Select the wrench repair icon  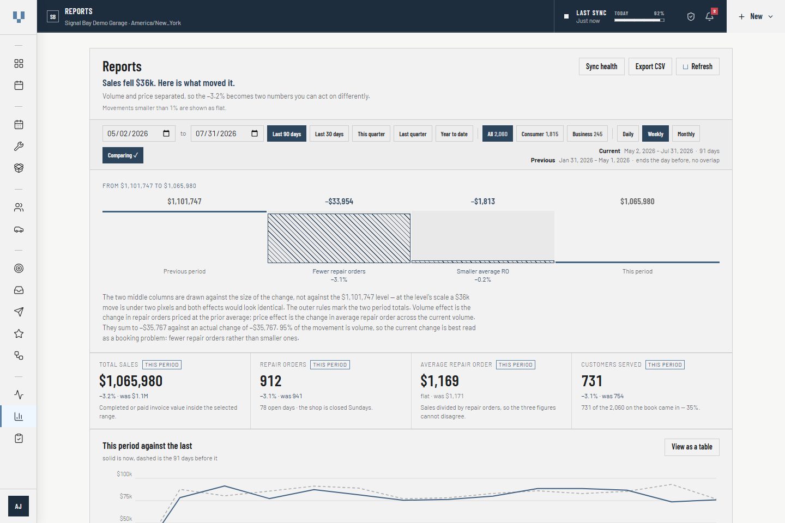19,147
